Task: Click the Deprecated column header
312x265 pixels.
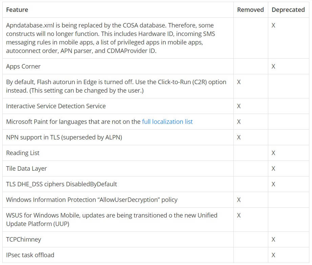Action: pyautogui.click(x=288, y=10)
